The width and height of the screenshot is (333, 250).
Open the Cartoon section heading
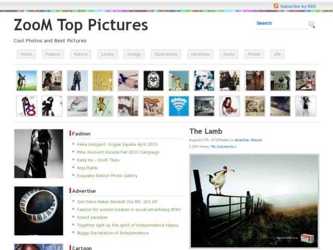(x=82, y=248)
